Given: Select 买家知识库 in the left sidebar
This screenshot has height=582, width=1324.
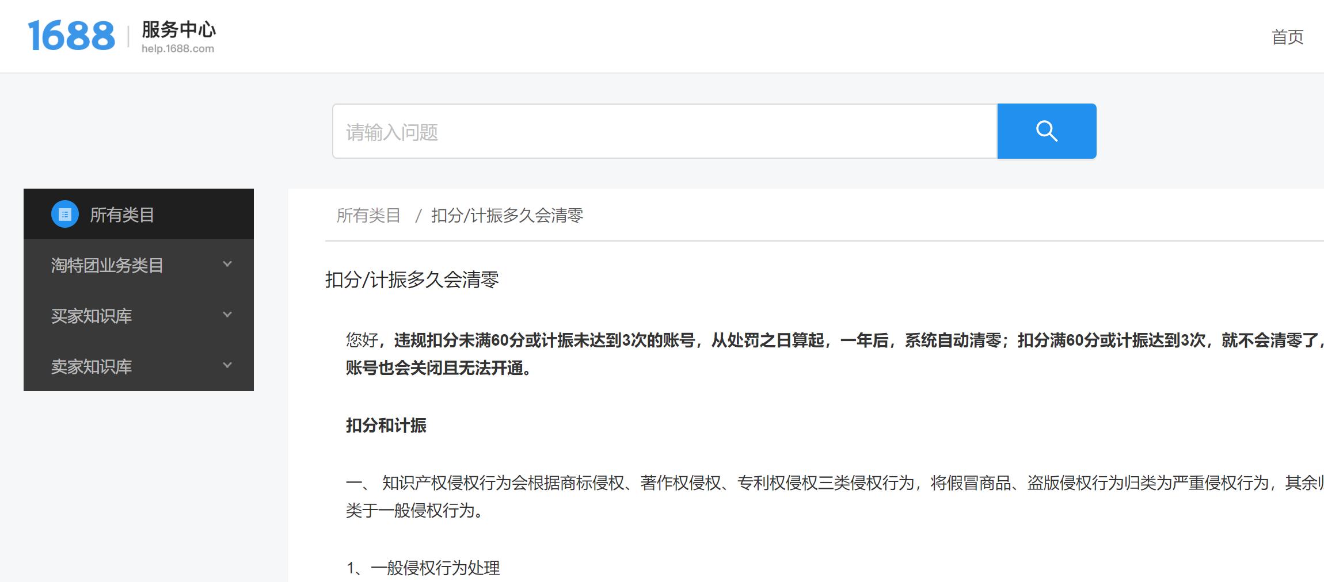Looking at the screenshot, I should (92, 315).
